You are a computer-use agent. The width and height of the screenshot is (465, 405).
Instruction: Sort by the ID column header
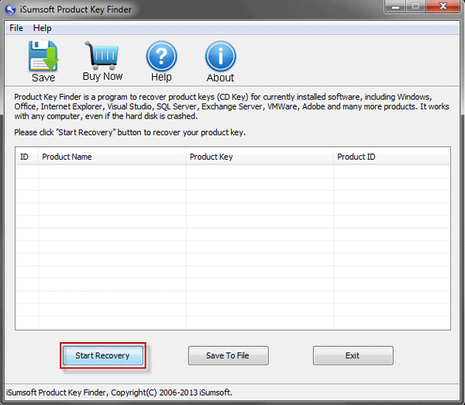pos(27,157)
